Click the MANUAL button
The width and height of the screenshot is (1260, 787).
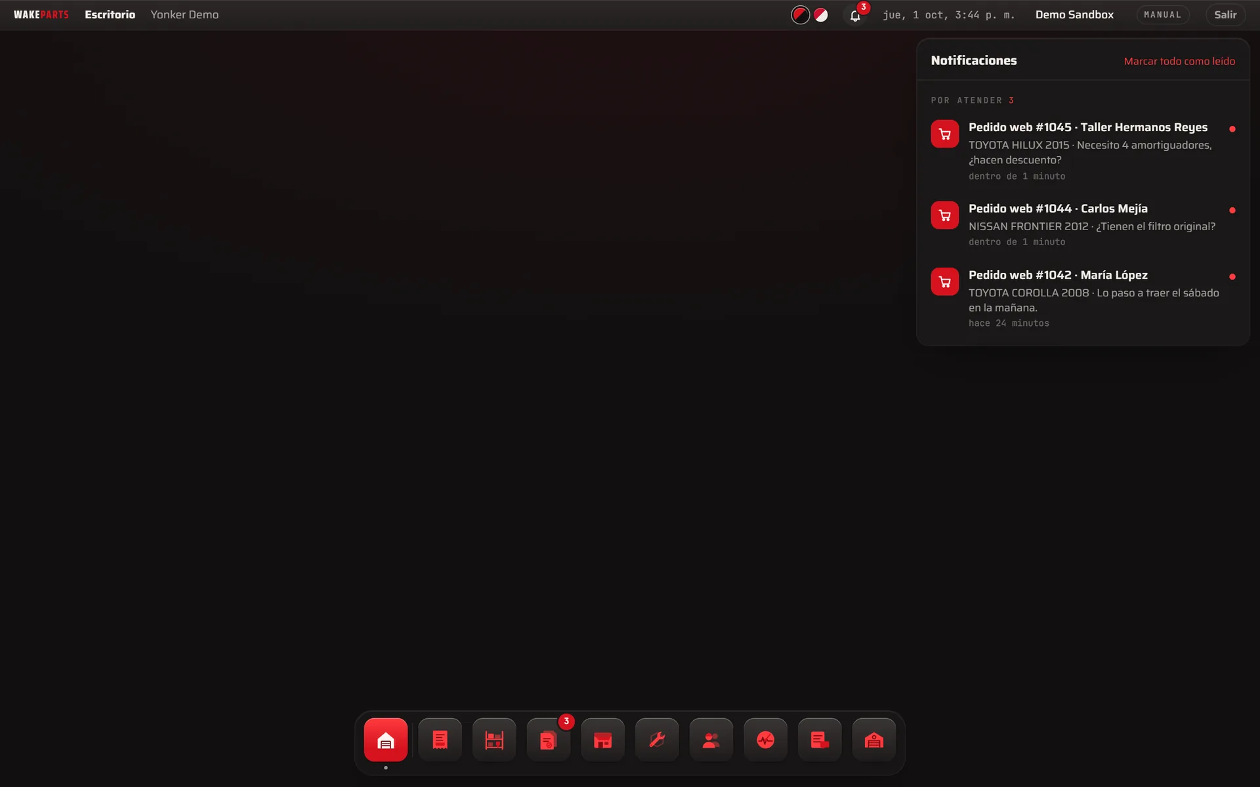1163,14
